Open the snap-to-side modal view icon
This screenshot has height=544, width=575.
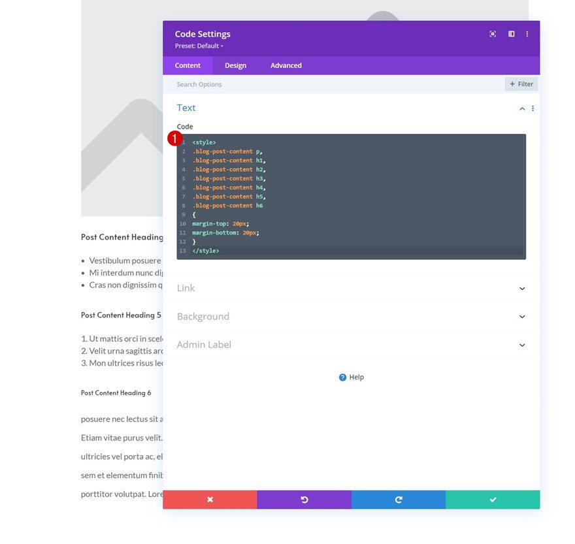coord(510,33)
